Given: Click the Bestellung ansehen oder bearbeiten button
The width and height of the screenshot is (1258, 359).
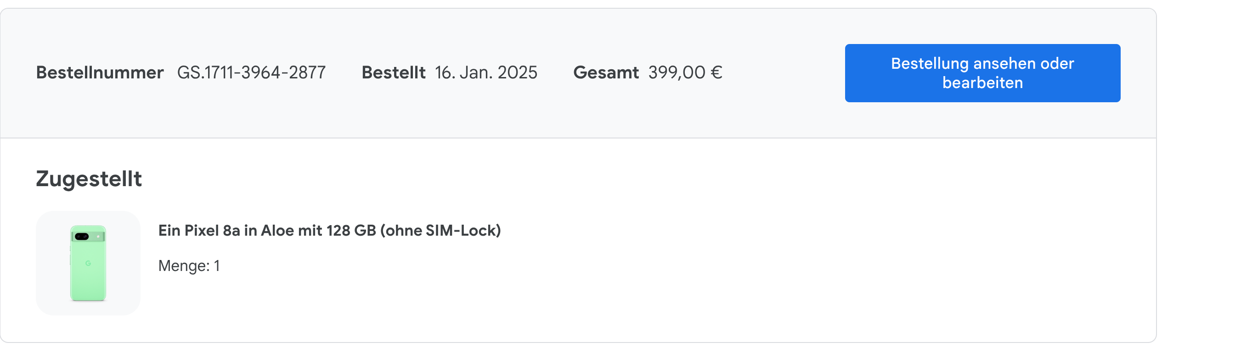Looking at the screenshot, I should click(x=982, y=73).
